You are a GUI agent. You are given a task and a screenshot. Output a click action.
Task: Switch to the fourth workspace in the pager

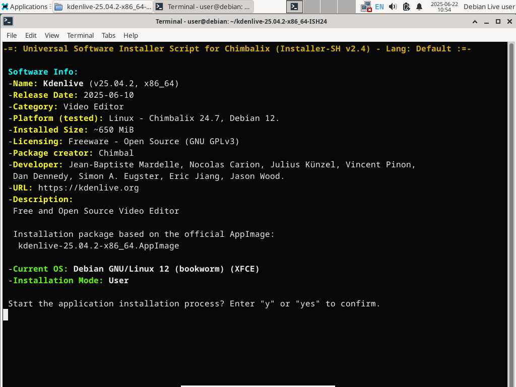(347, 7)
